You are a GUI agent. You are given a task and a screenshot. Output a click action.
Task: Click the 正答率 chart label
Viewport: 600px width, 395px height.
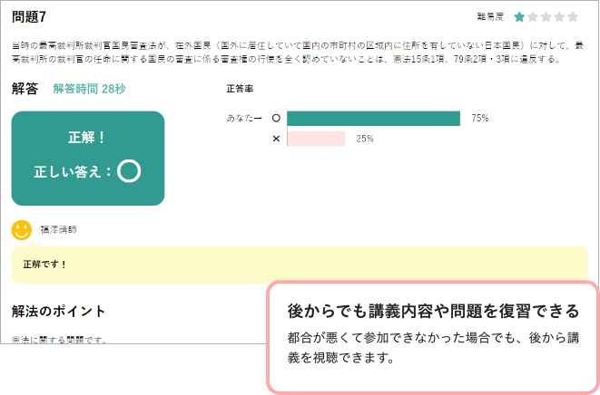pos(240,89)
